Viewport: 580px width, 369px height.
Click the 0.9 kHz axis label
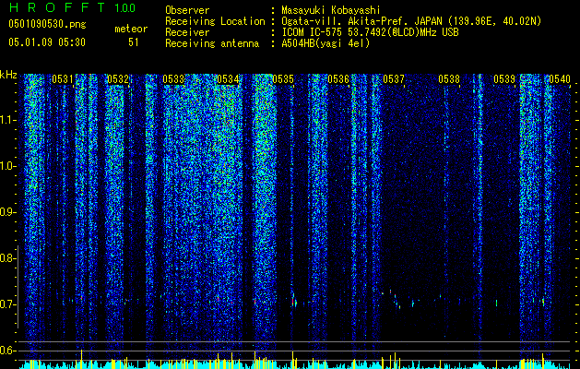[x=7, y=212]
